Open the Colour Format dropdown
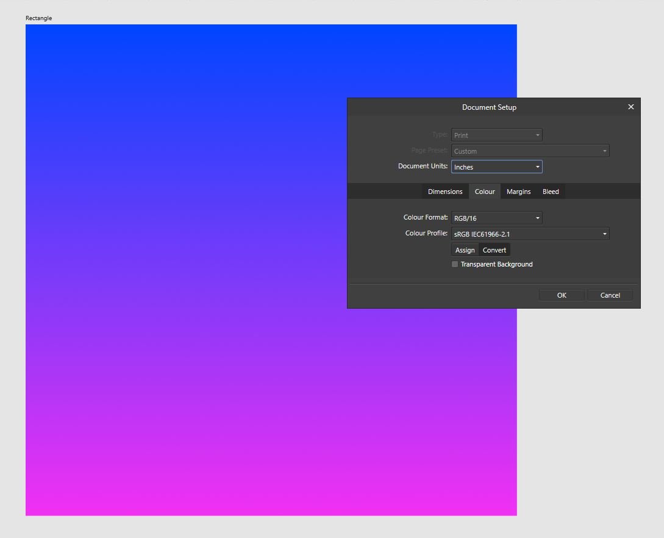This screenshot has width=664, height=538. pos(496,218)
